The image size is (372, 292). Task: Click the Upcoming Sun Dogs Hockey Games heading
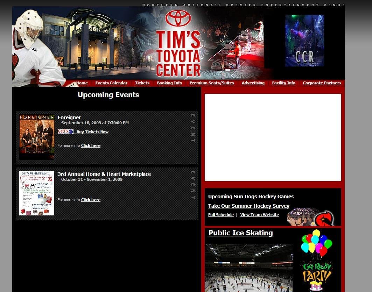pyautogui.click(x=251, y=197)
